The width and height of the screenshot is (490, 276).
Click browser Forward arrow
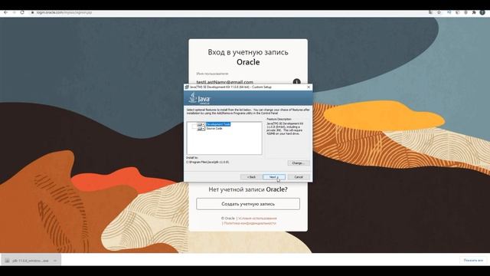14,12
